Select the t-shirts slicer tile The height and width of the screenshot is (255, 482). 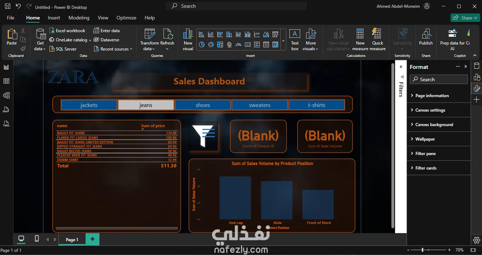pyautogui.click(x=317, y=105)
